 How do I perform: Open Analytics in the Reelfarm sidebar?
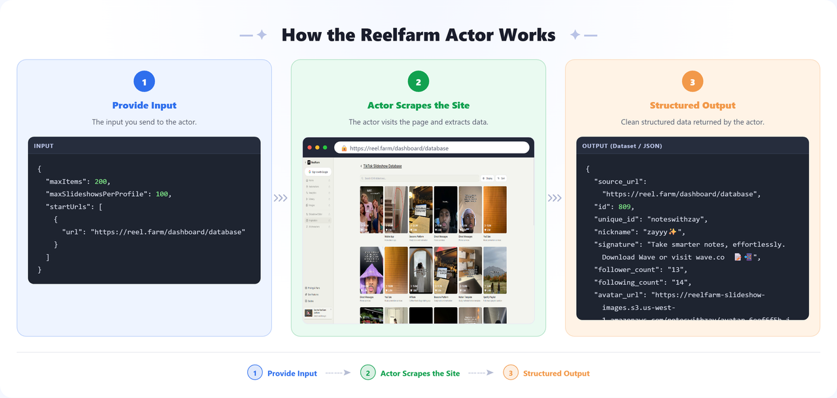[x=318, y=193]
